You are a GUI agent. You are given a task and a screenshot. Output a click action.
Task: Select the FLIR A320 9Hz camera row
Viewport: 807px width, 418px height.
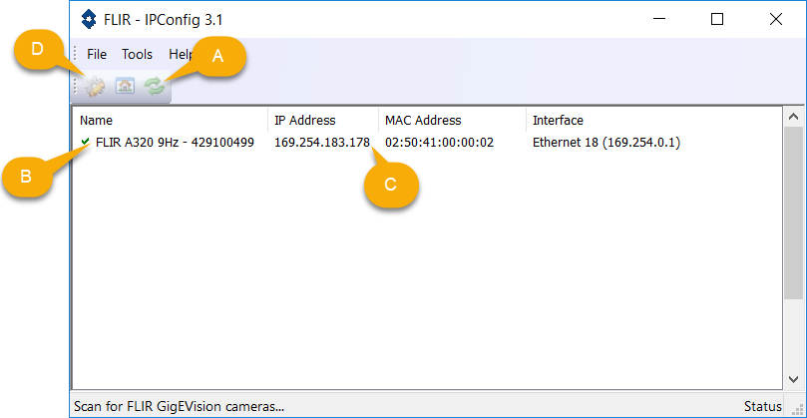(175, 143)
